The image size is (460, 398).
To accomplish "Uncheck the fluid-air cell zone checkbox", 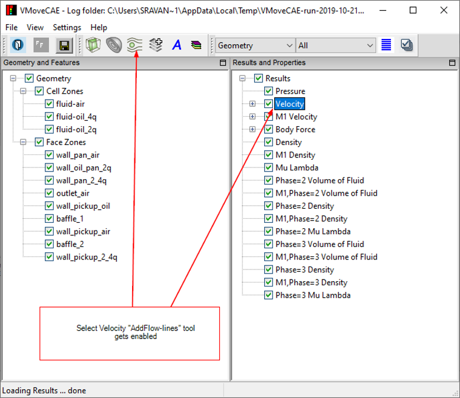I will coord(49,104).
